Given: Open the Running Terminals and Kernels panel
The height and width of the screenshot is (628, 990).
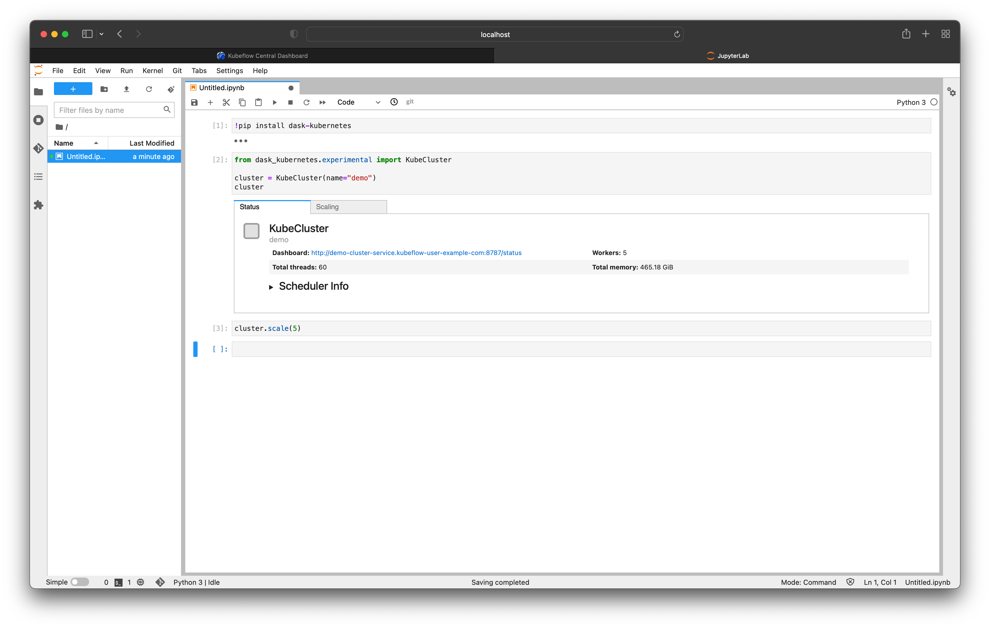Looking at the screenshot, I should [x=39, y=120].
